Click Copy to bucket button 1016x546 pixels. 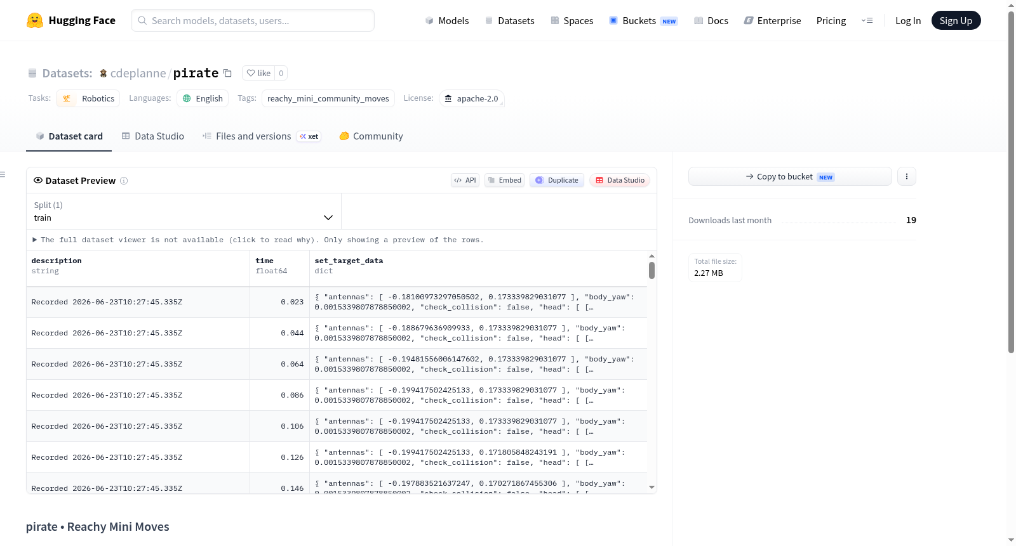[790, 176]
